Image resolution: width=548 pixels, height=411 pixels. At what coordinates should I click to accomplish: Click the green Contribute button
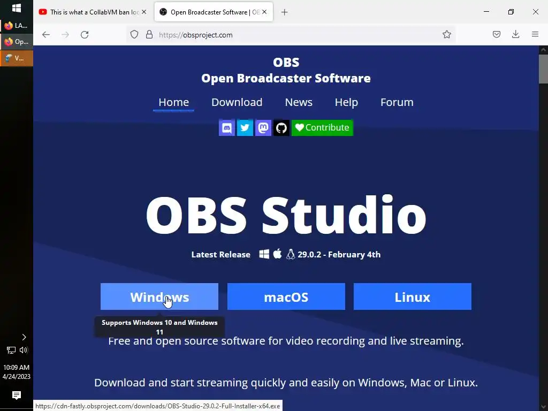pos(322,127)
